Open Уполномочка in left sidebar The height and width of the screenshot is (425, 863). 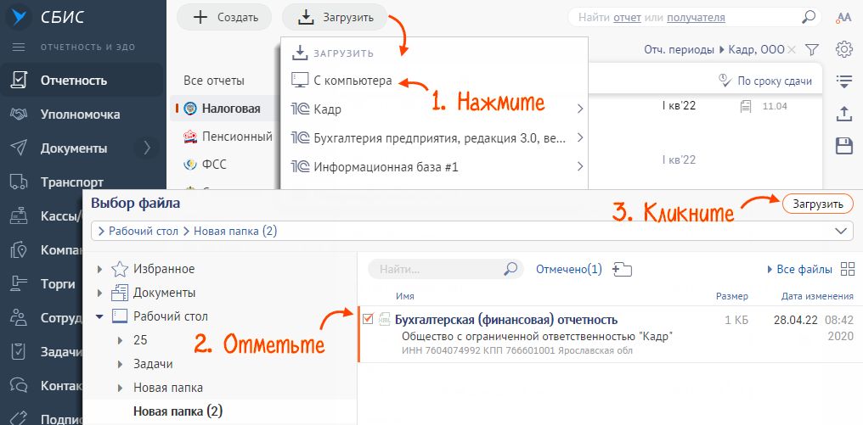(80, 115)
